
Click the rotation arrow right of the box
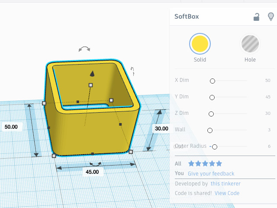coord(133,71)
